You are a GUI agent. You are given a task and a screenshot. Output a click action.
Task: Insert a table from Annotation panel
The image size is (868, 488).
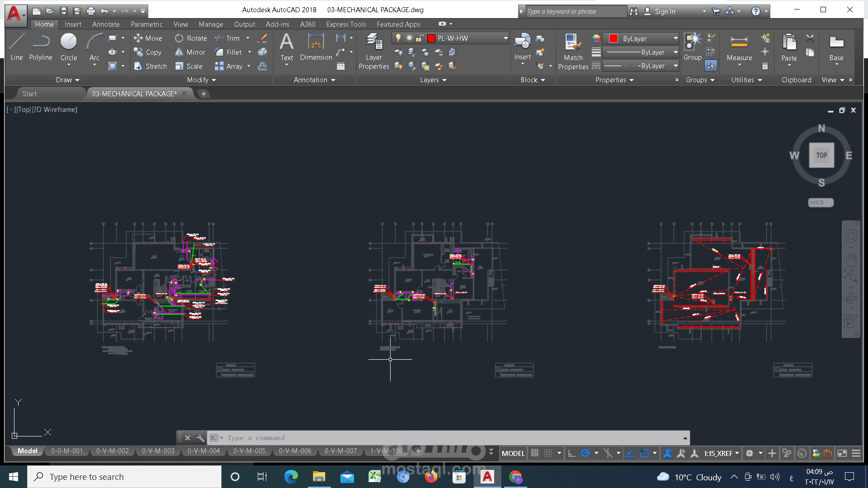[341, 66]
